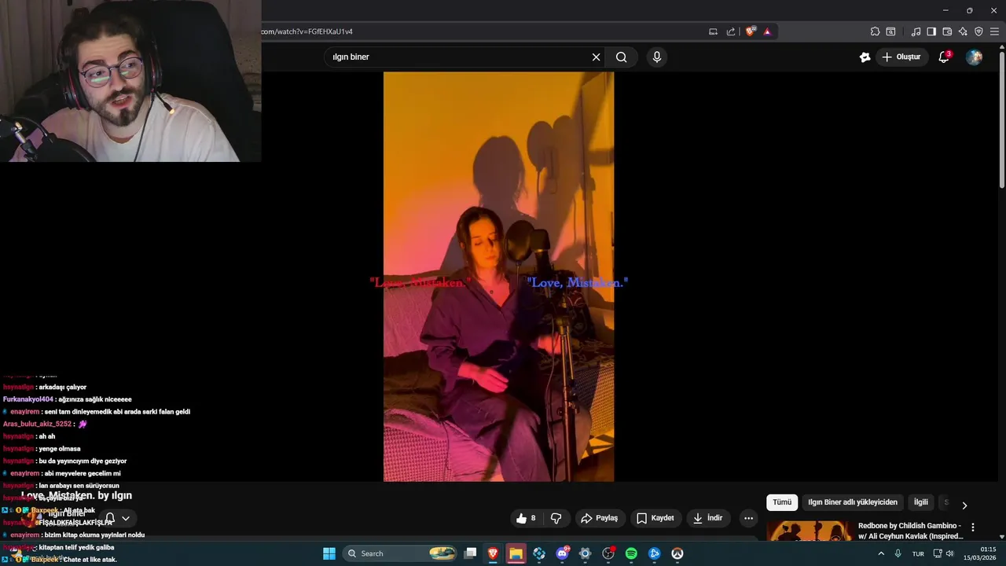Open Spotify on taskbar
This screenshot has height=566, width=1006.
631,553
